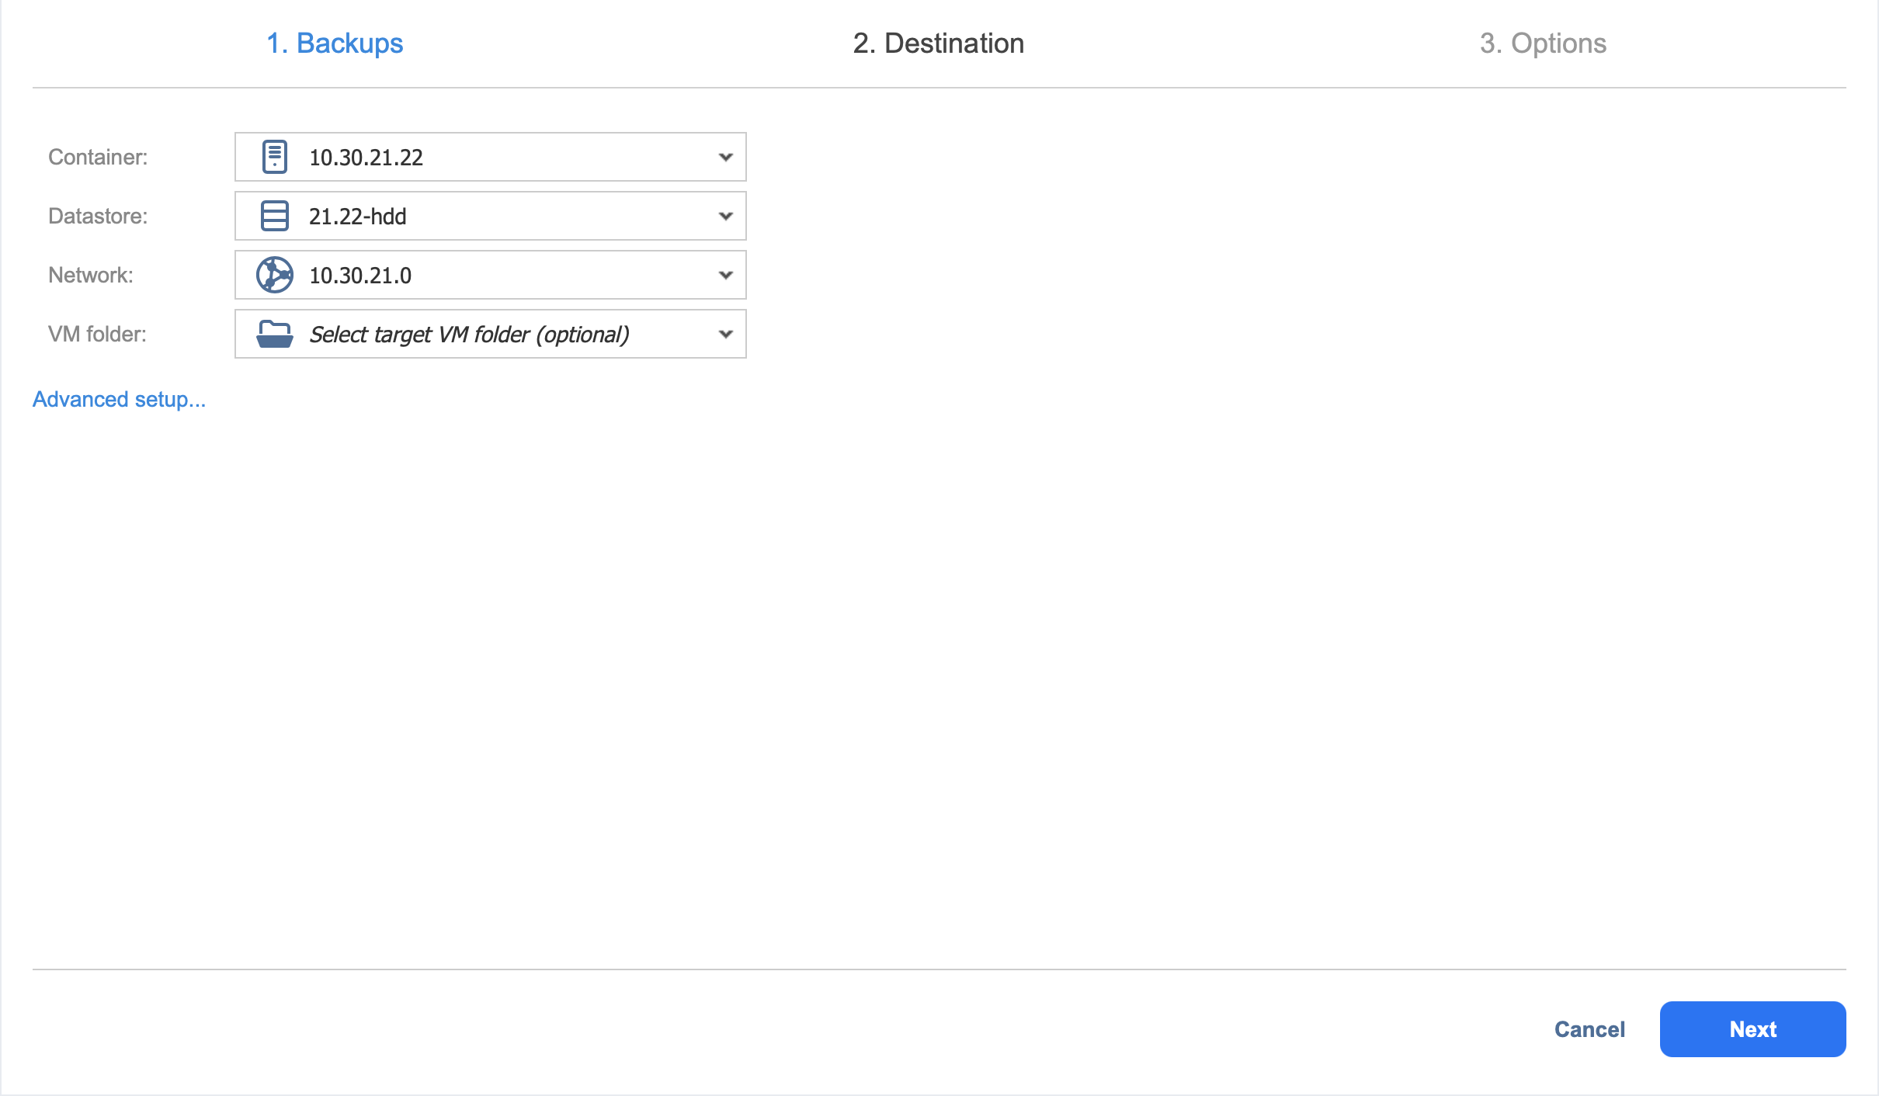This screenshot has height=1096, width=1879.
Task: Click the Datastore field label
Action: [98, 216]
